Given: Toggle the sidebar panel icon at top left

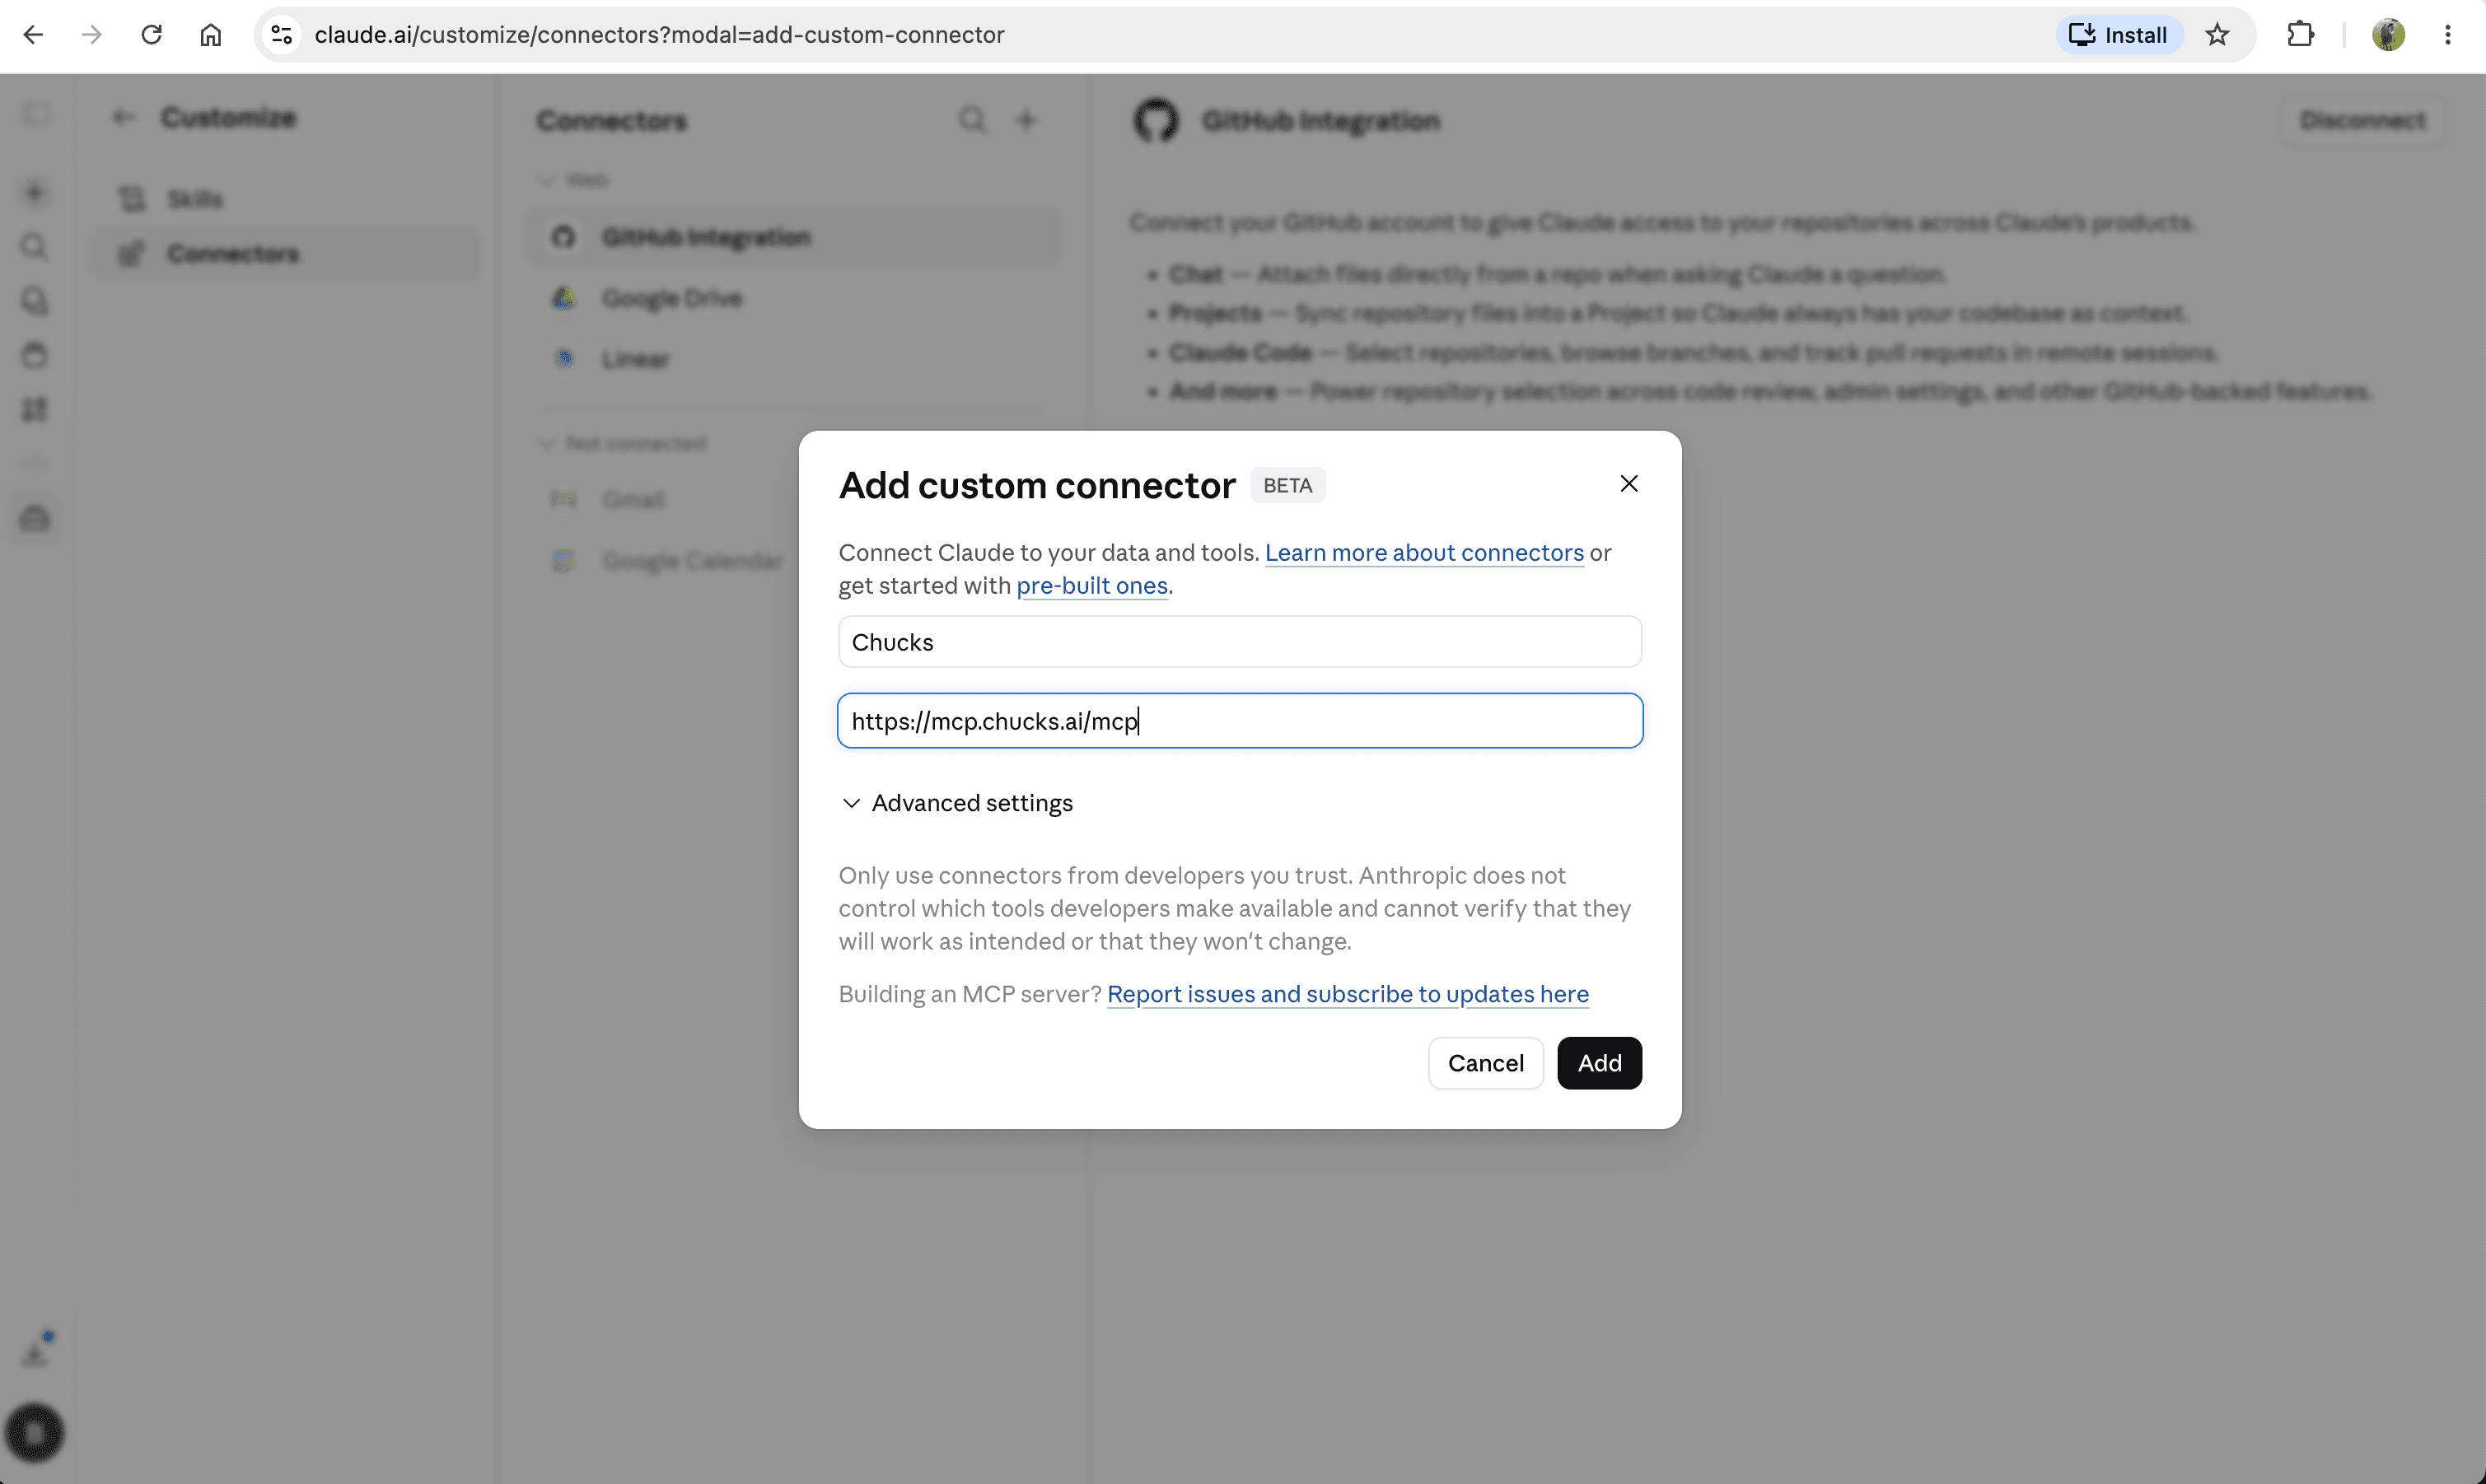Looking at the screenshot, I should coord(35,115).
